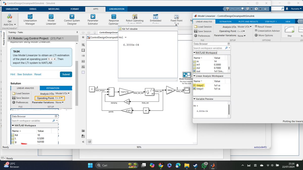Click Save Session in Model Linearizer window
The image size is (303, 170).
point(203,31)
